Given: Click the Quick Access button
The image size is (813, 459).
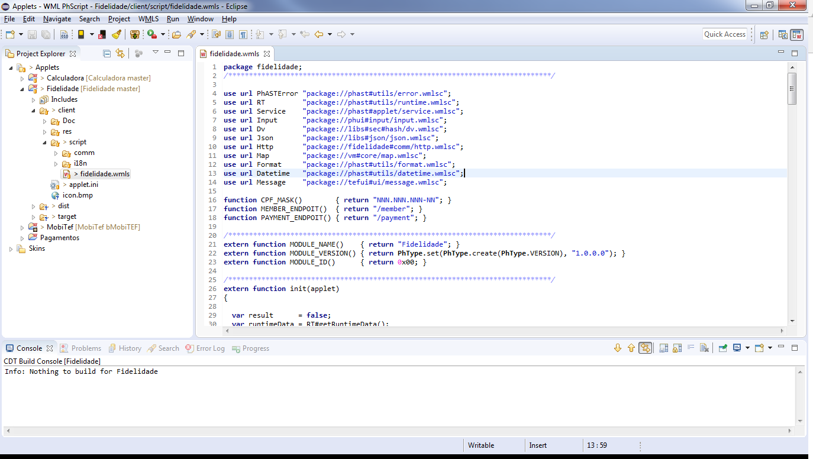Looking at the screenshot, I should coord(724,34).
